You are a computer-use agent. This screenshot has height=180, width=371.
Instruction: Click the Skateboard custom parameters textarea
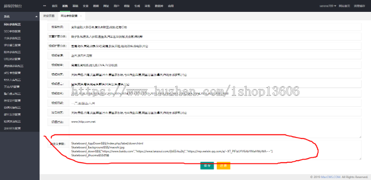[x=215, y=150]
